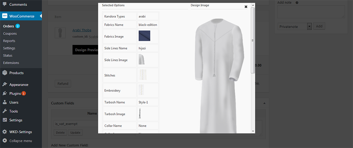Collapse the Custom Fields panel arrow
The height and width of the screenshot is (148, 353).
[x=264, y=103]
